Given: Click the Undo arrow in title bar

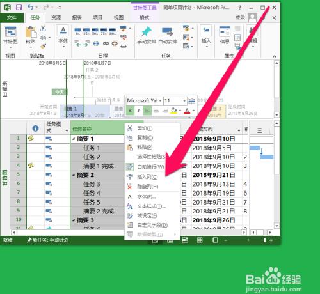Looking at the screenshot, I should pos(30,8).
